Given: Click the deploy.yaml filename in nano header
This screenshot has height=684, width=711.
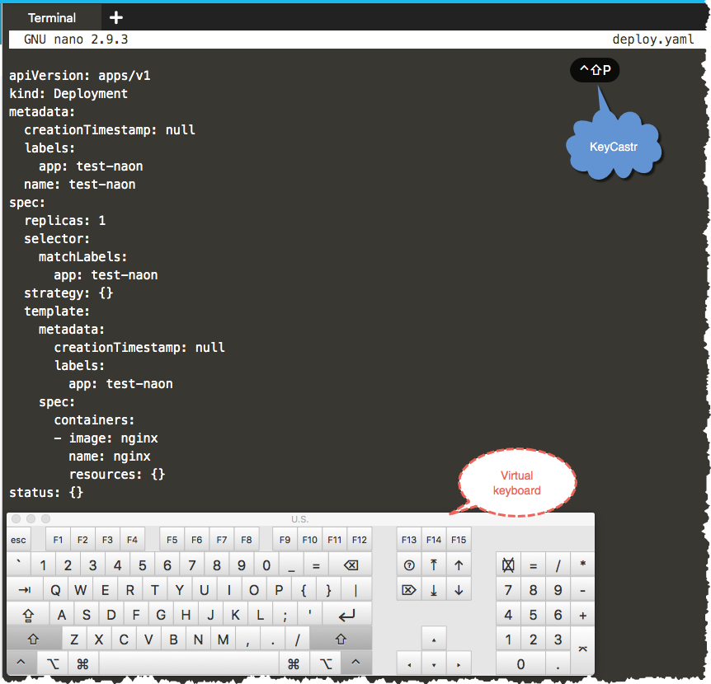Looking at the screenshot, I should (653, 40).
